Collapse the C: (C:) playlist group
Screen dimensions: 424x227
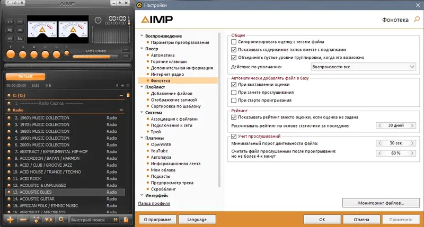point(121,95)
